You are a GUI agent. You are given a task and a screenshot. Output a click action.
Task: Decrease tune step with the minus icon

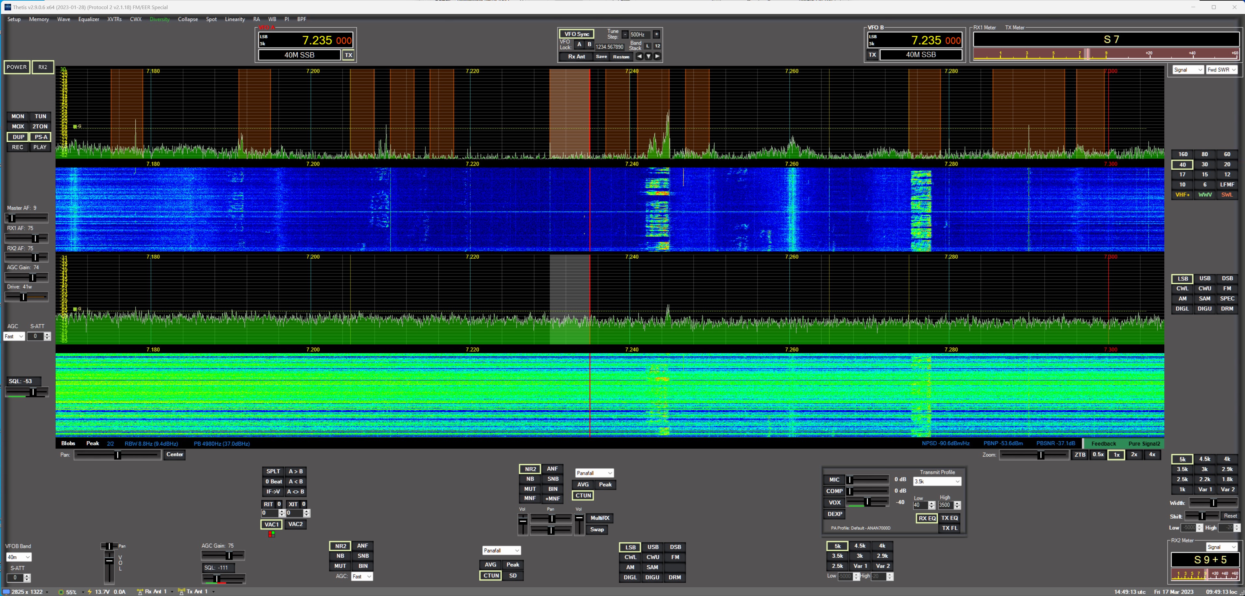coord(625,34)
